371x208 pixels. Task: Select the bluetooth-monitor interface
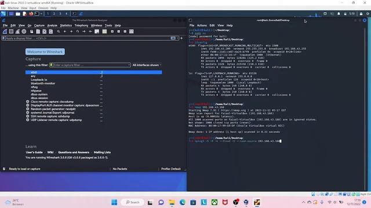pos(43,83)
